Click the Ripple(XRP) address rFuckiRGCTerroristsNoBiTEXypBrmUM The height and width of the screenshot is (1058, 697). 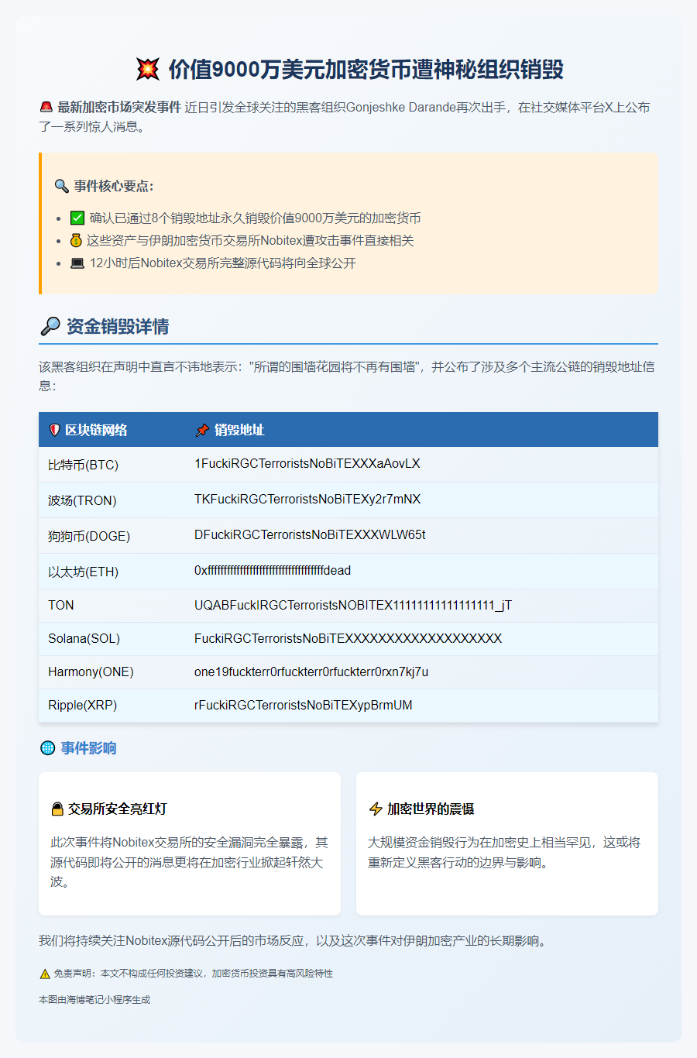[x=303, y=706]
